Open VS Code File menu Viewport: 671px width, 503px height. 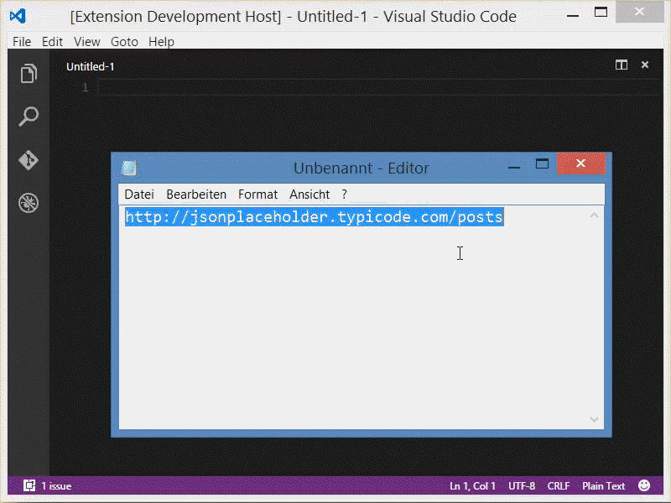[22, 41]
